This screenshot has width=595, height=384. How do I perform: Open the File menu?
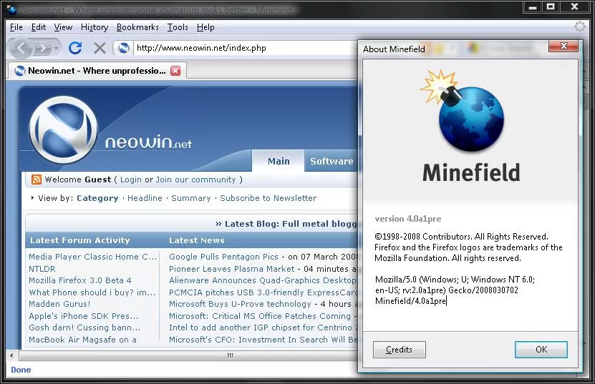16,27
